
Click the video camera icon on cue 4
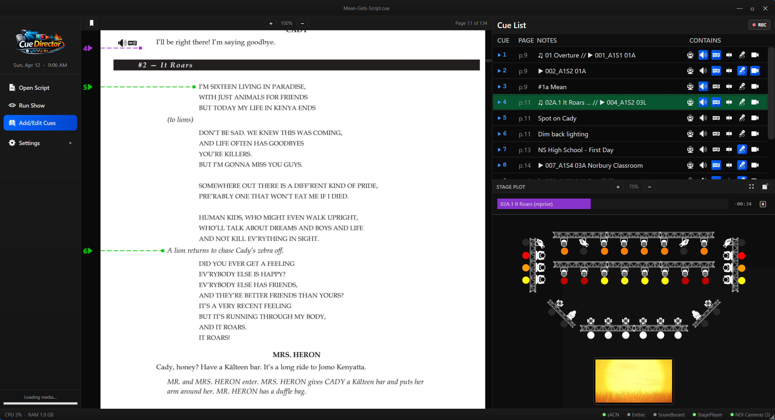coord(755,102)
